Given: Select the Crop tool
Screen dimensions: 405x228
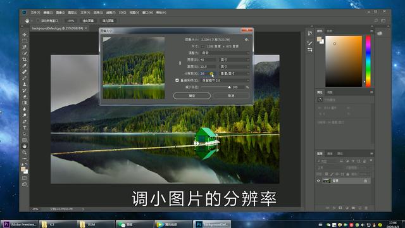Looking at the screenshot, I should [x=25, y=59].
